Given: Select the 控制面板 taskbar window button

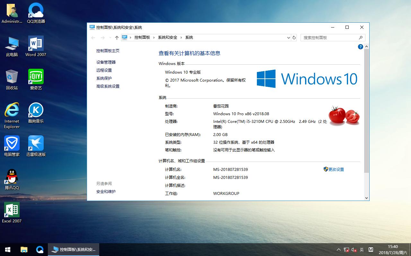Looking at the screenshot, I should pos(73,249).
